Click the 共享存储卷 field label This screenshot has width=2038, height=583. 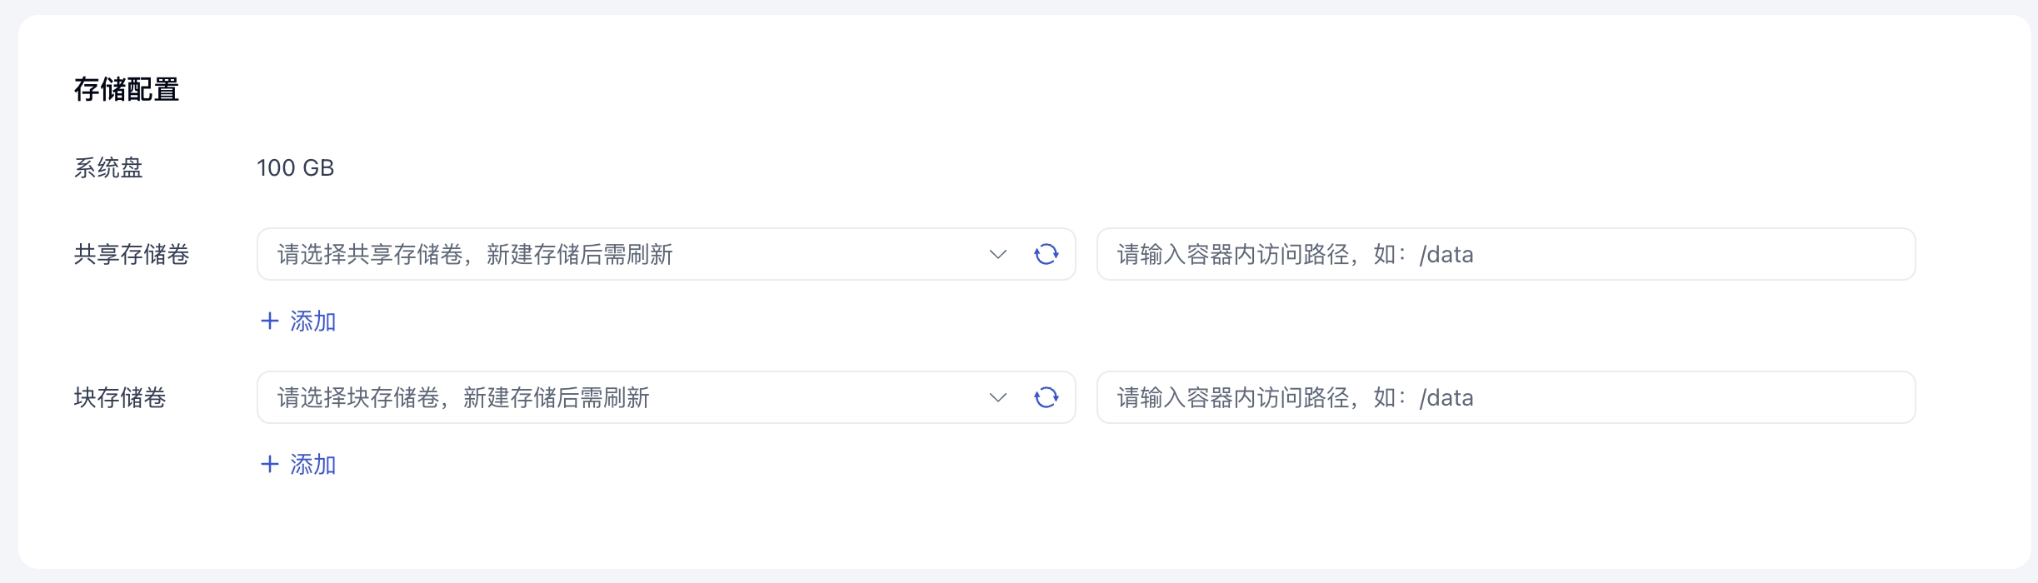coord(132,254)
